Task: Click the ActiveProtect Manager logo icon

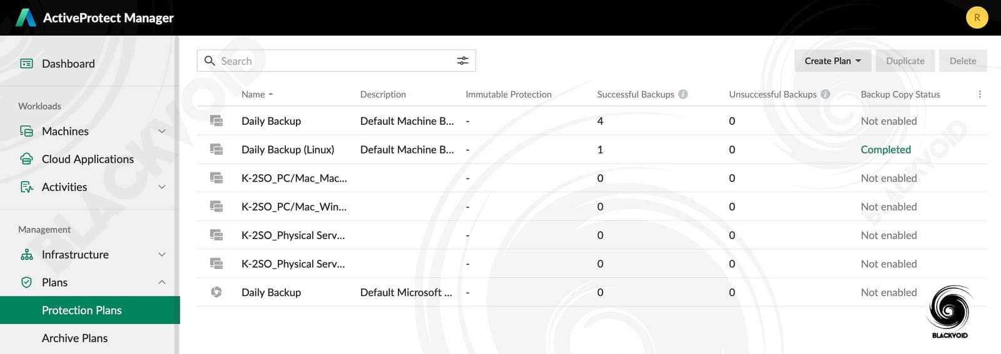Action: [26, 17]
